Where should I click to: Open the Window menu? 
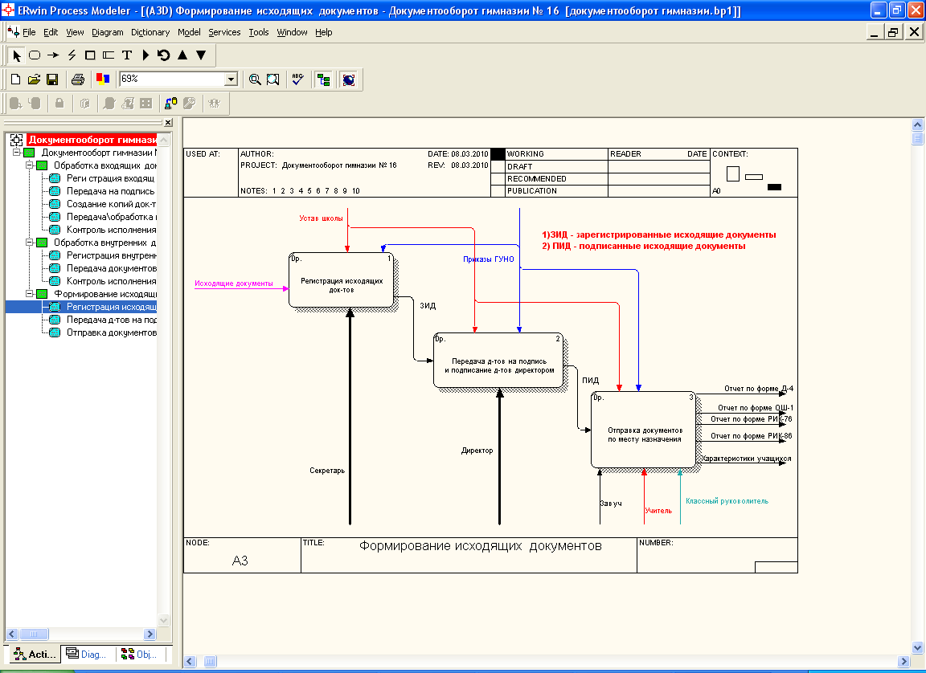[292, 32]
